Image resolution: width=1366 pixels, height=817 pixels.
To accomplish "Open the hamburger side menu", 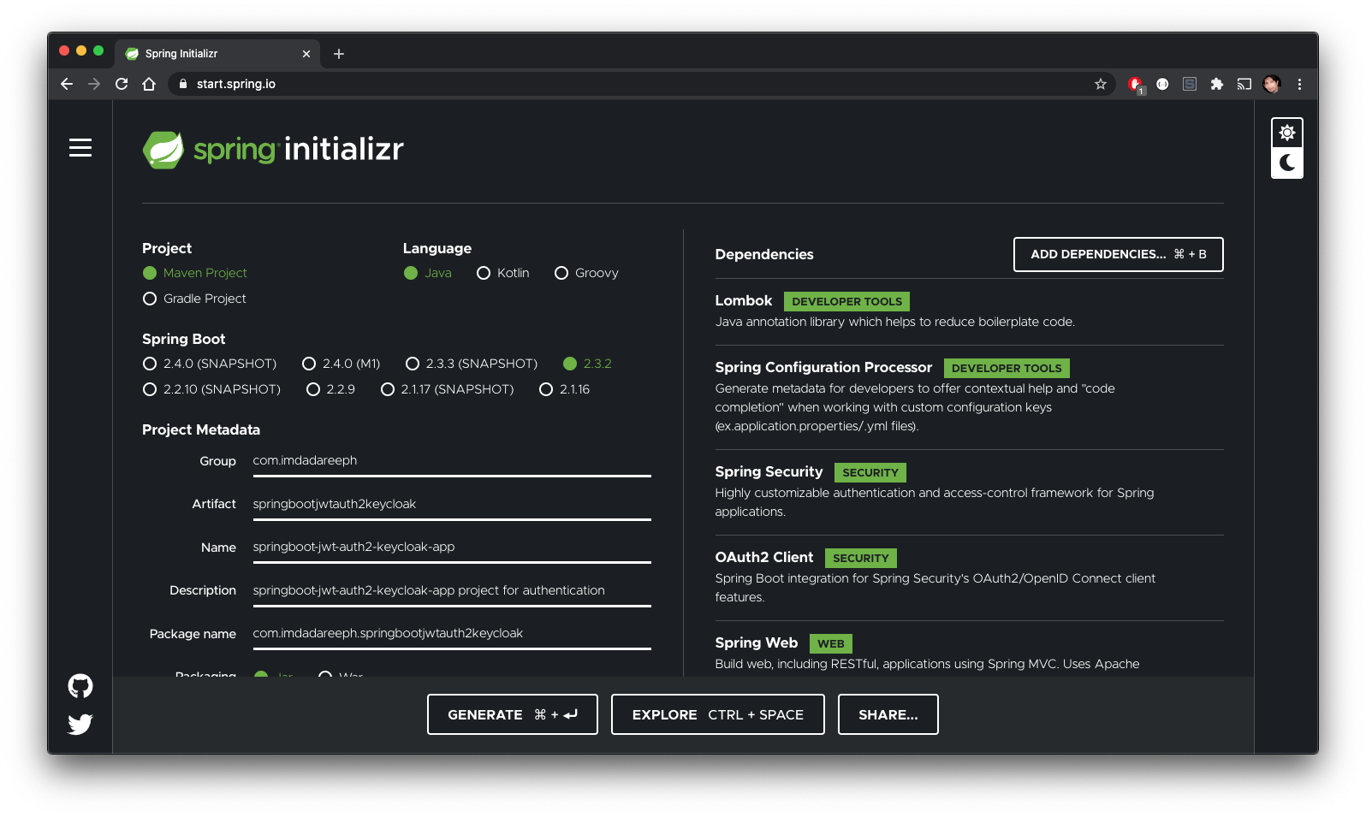I will pyautogui.click(x=80, y=148).
